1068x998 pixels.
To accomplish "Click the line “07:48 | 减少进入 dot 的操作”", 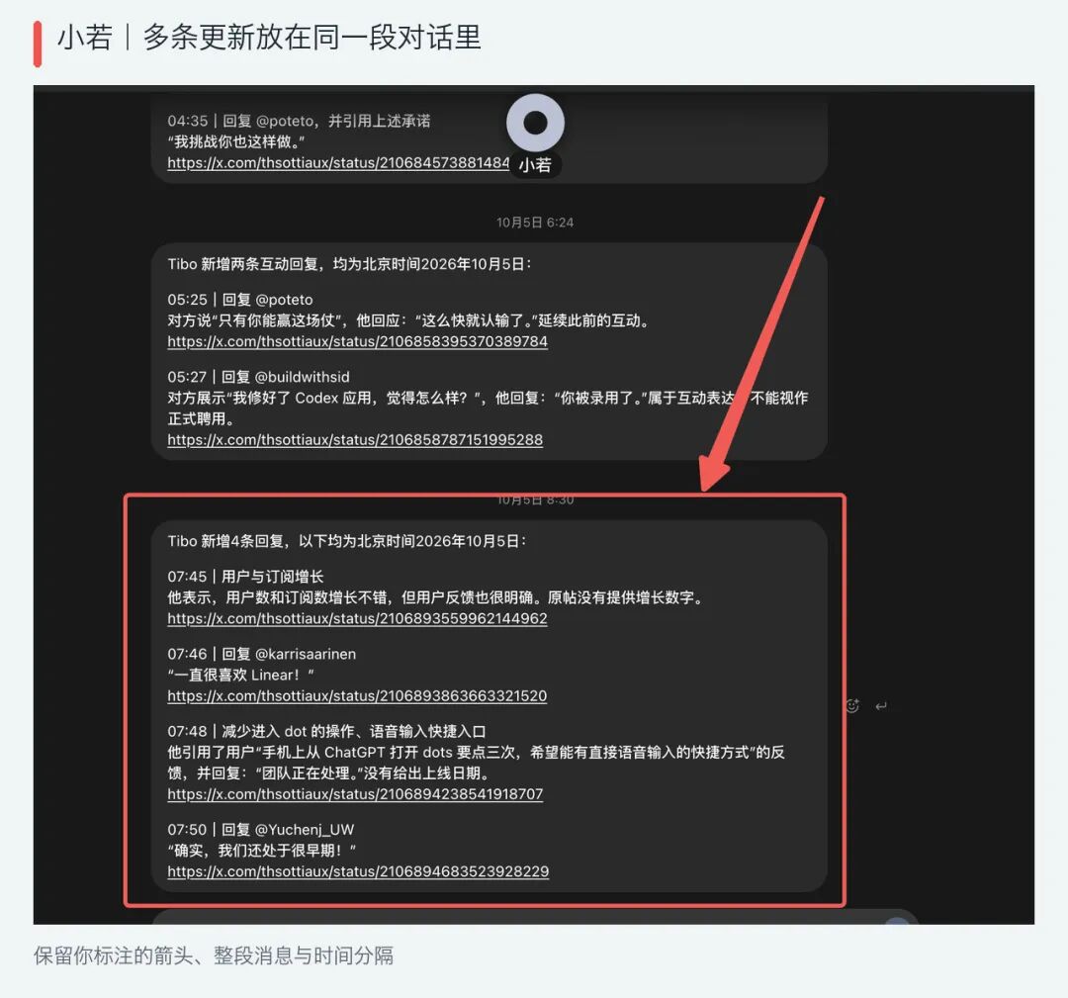I will [327, 732].
